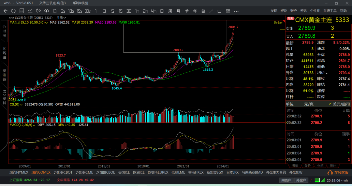
Task: Open the quote list table icon
Action: click(x=22, y=11)
